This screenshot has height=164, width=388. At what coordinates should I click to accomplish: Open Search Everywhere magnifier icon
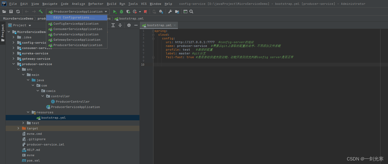tap(191, 12)
